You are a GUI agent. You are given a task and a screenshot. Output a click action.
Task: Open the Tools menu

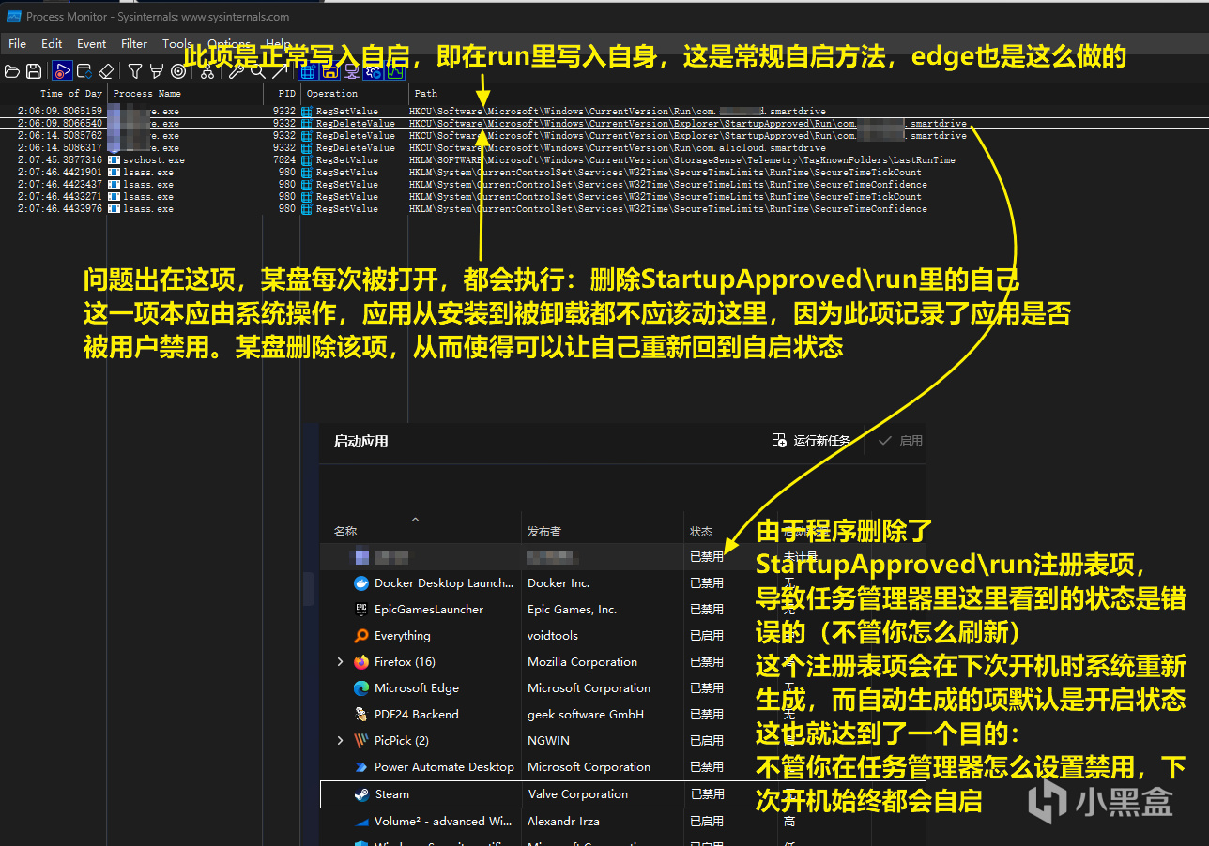(176, 43)
